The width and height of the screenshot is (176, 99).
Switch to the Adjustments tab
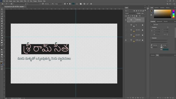tap(159, 21)
